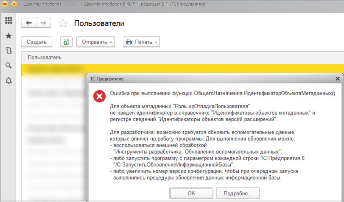Click the Создать button
Viewport: 344px width, 202px height.
coord(37,42)
